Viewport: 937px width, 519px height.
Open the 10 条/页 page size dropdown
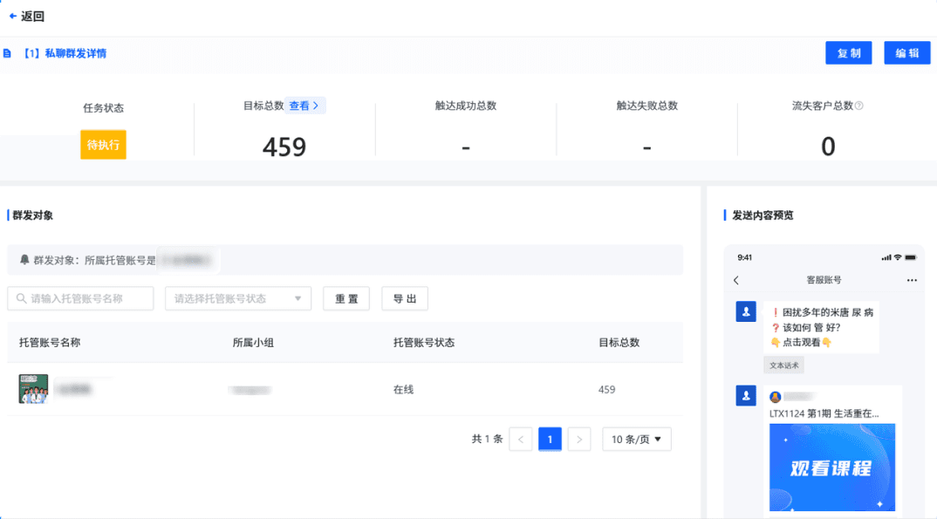[636, 439]
